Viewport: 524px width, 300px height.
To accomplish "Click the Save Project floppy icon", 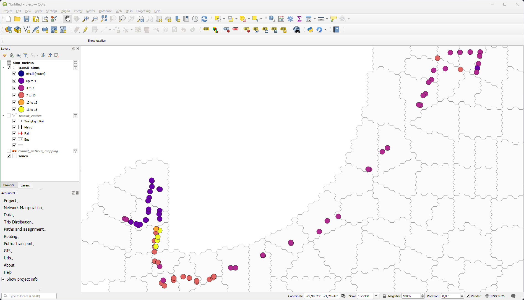I will click(27, 19).
